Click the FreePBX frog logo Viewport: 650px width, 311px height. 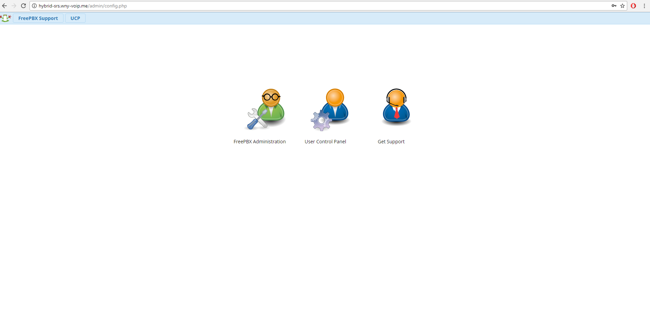coord(6,18)
